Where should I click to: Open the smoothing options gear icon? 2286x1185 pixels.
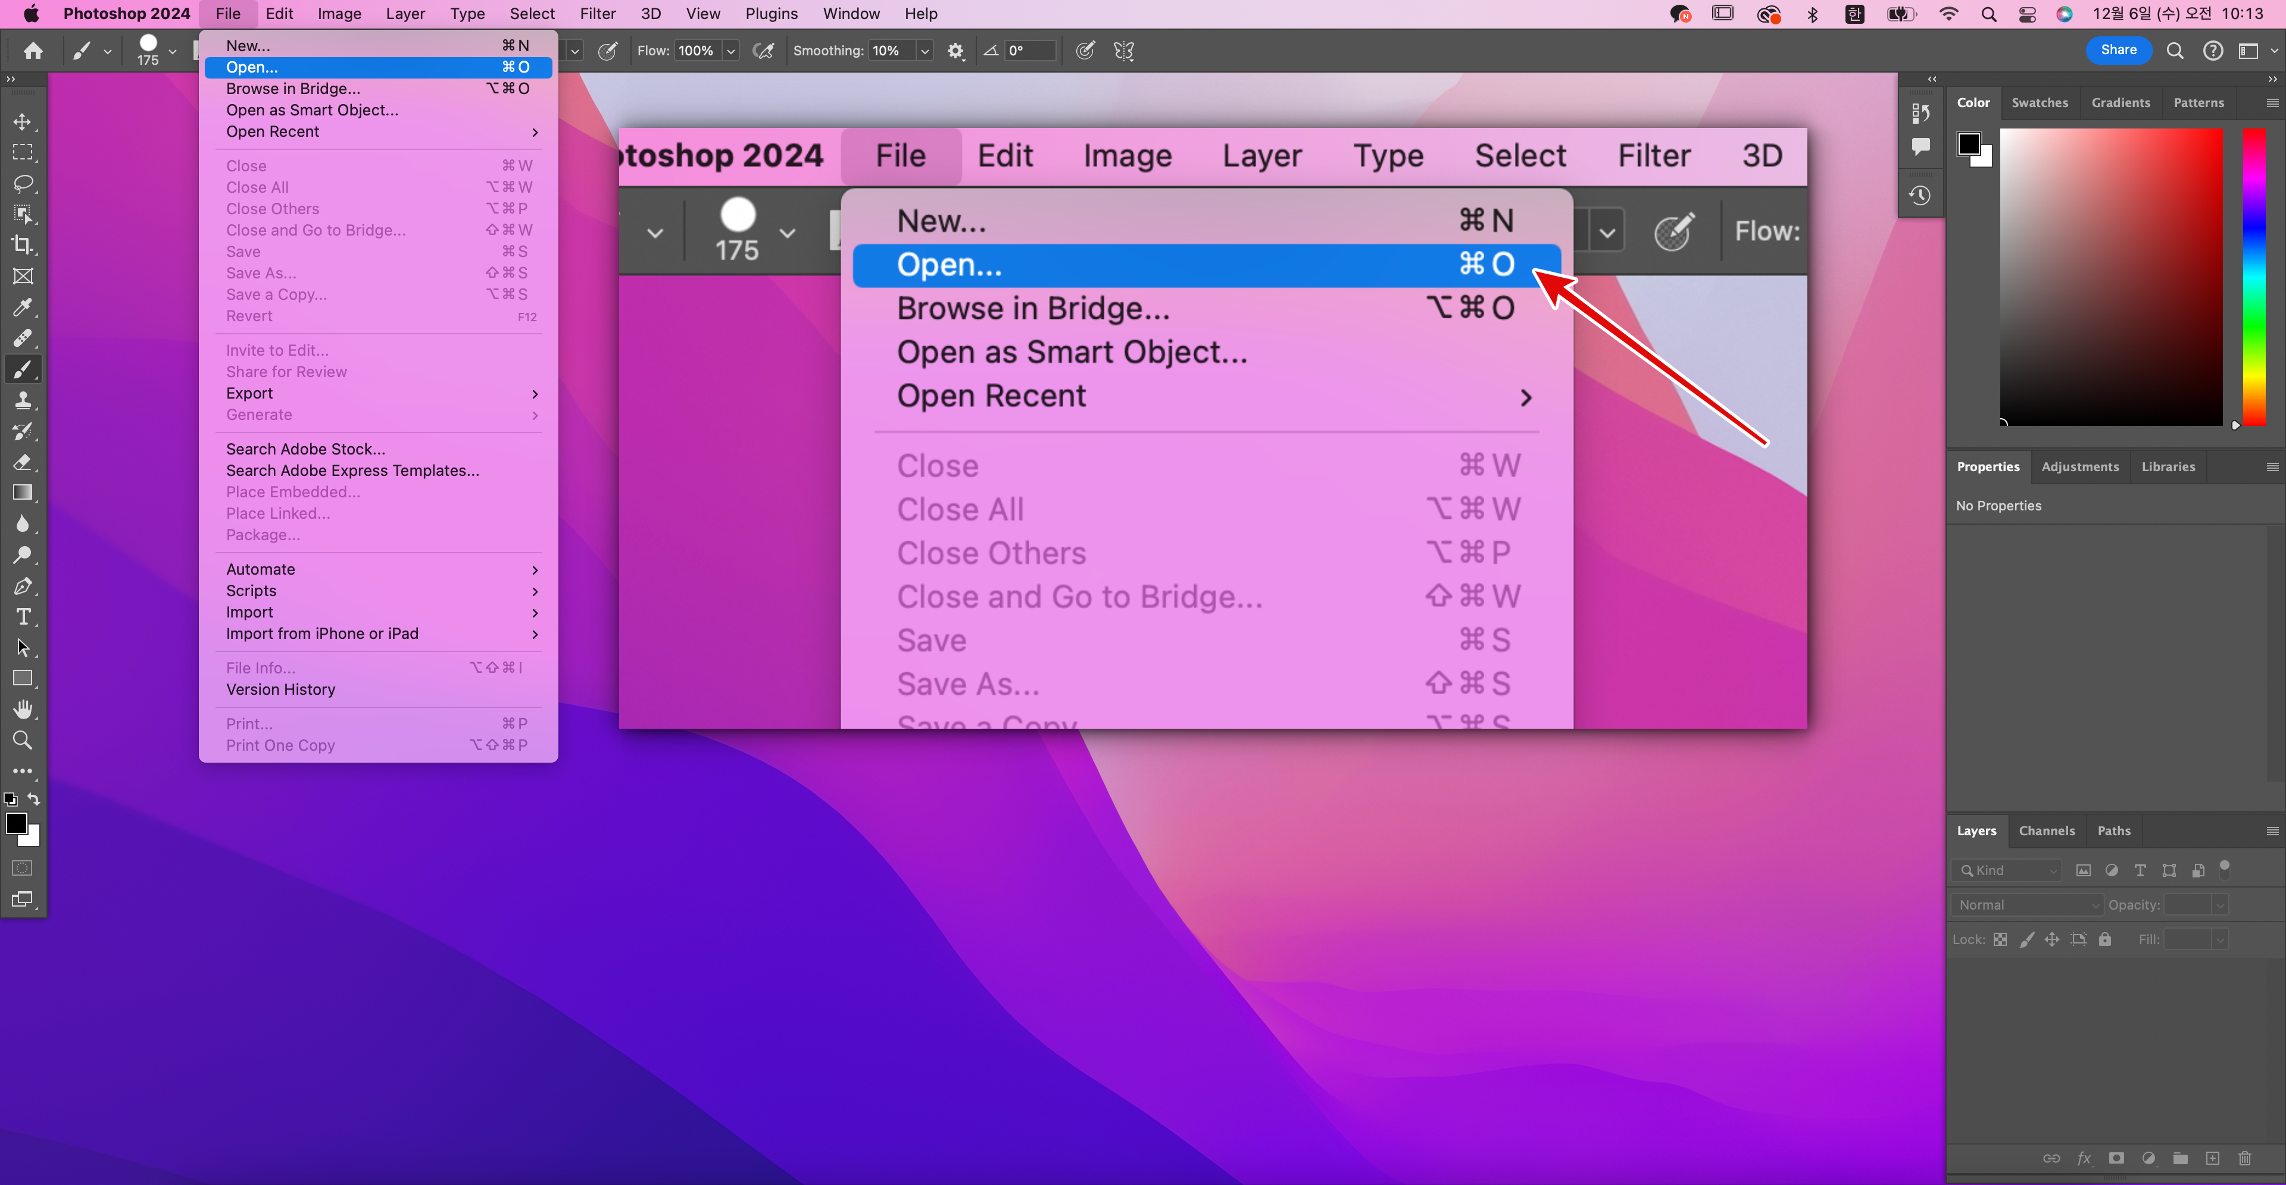(955, 51)
